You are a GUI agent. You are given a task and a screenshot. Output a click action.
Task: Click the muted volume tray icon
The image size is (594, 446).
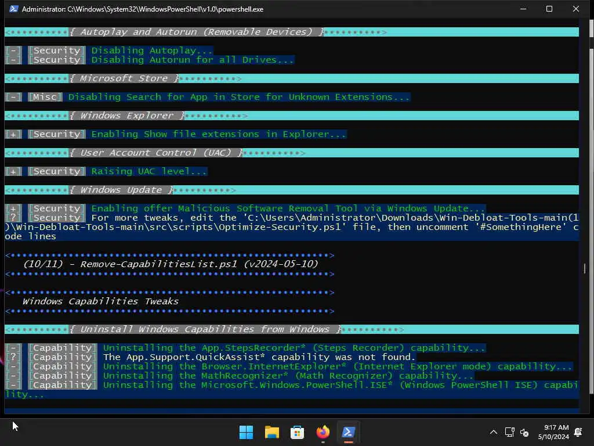coord(524,432)
